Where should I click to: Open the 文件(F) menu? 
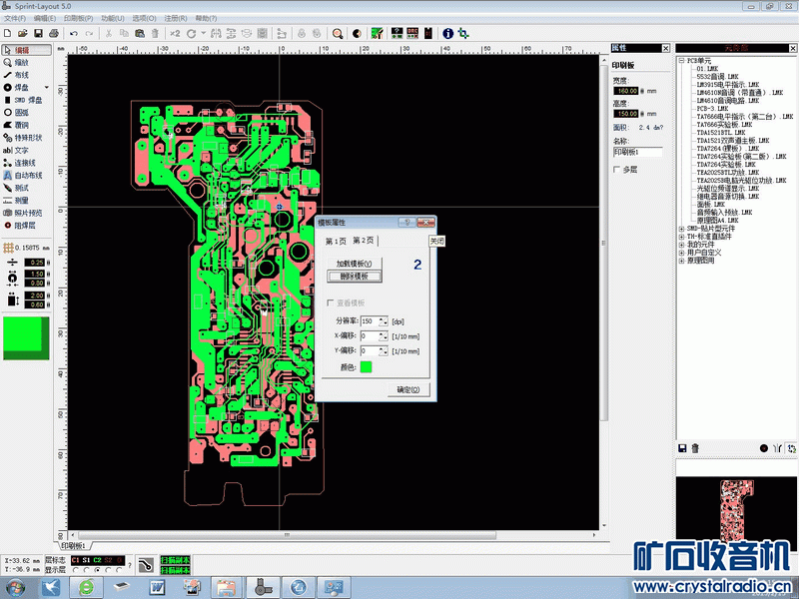point(15,18)
